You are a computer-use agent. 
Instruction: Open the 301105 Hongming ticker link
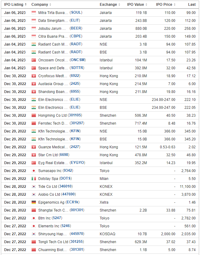click(75, 115)
